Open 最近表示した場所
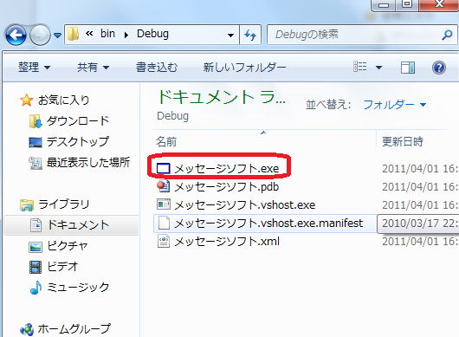This screenshot has width=459, height=337. pos(88,162)
